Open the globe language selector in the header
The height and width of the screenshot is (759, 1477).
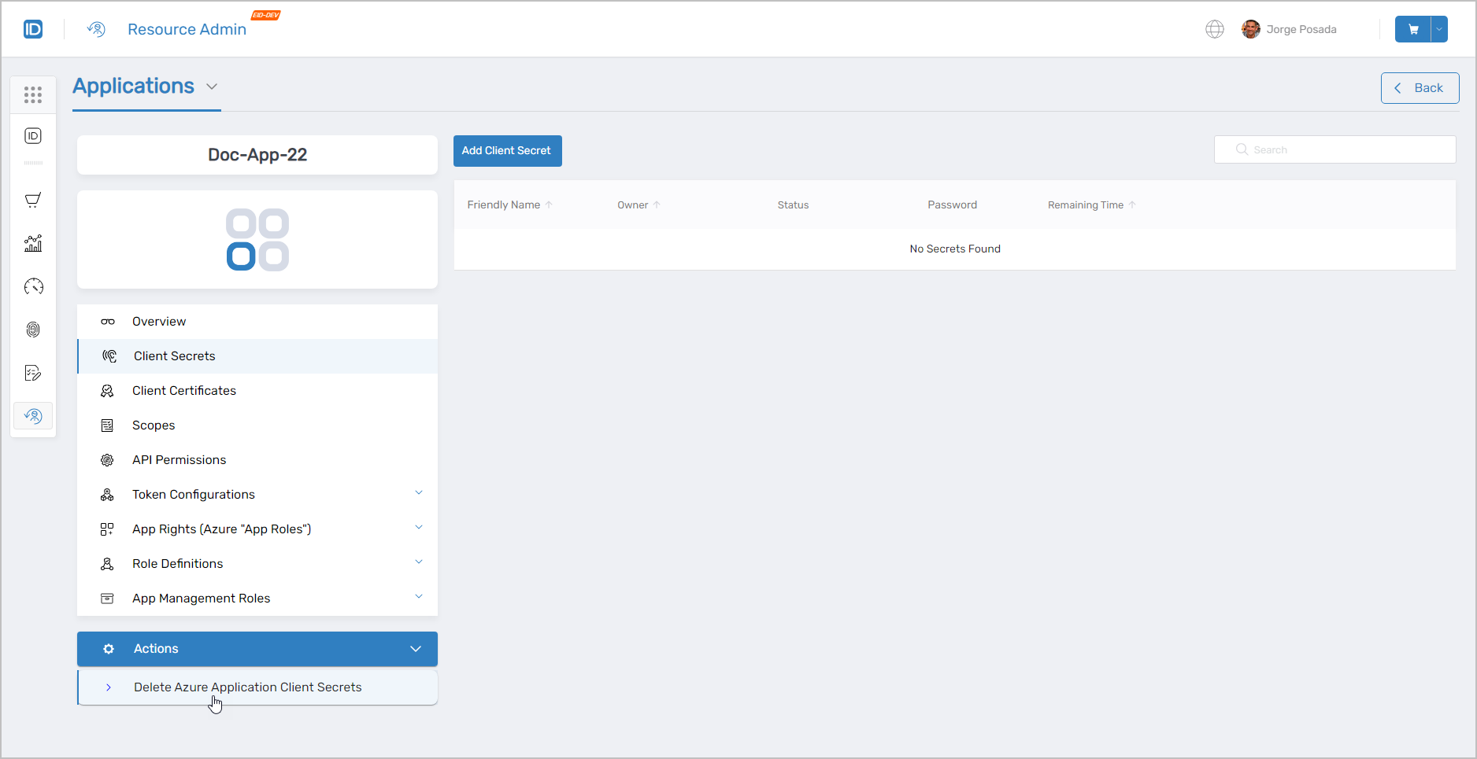click(1214, 29)
